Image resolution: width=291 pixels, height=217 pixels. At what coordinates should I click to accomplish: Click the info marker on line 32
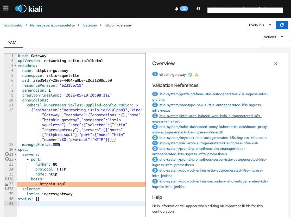(7, 159)
